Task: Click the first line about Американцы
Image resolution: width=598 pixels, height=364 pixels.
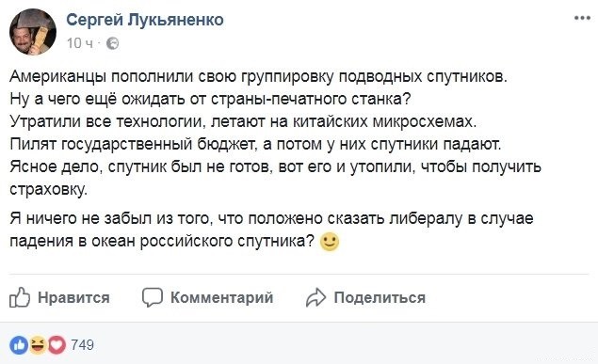Action: pos(258,77)
